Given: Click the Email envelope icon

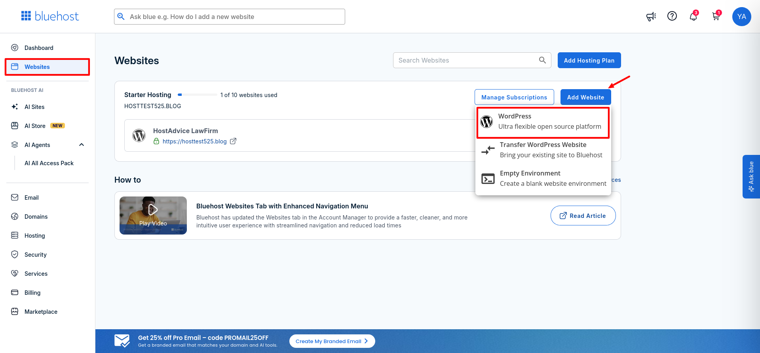Looking at the screenshot, I should coord(15,197).
